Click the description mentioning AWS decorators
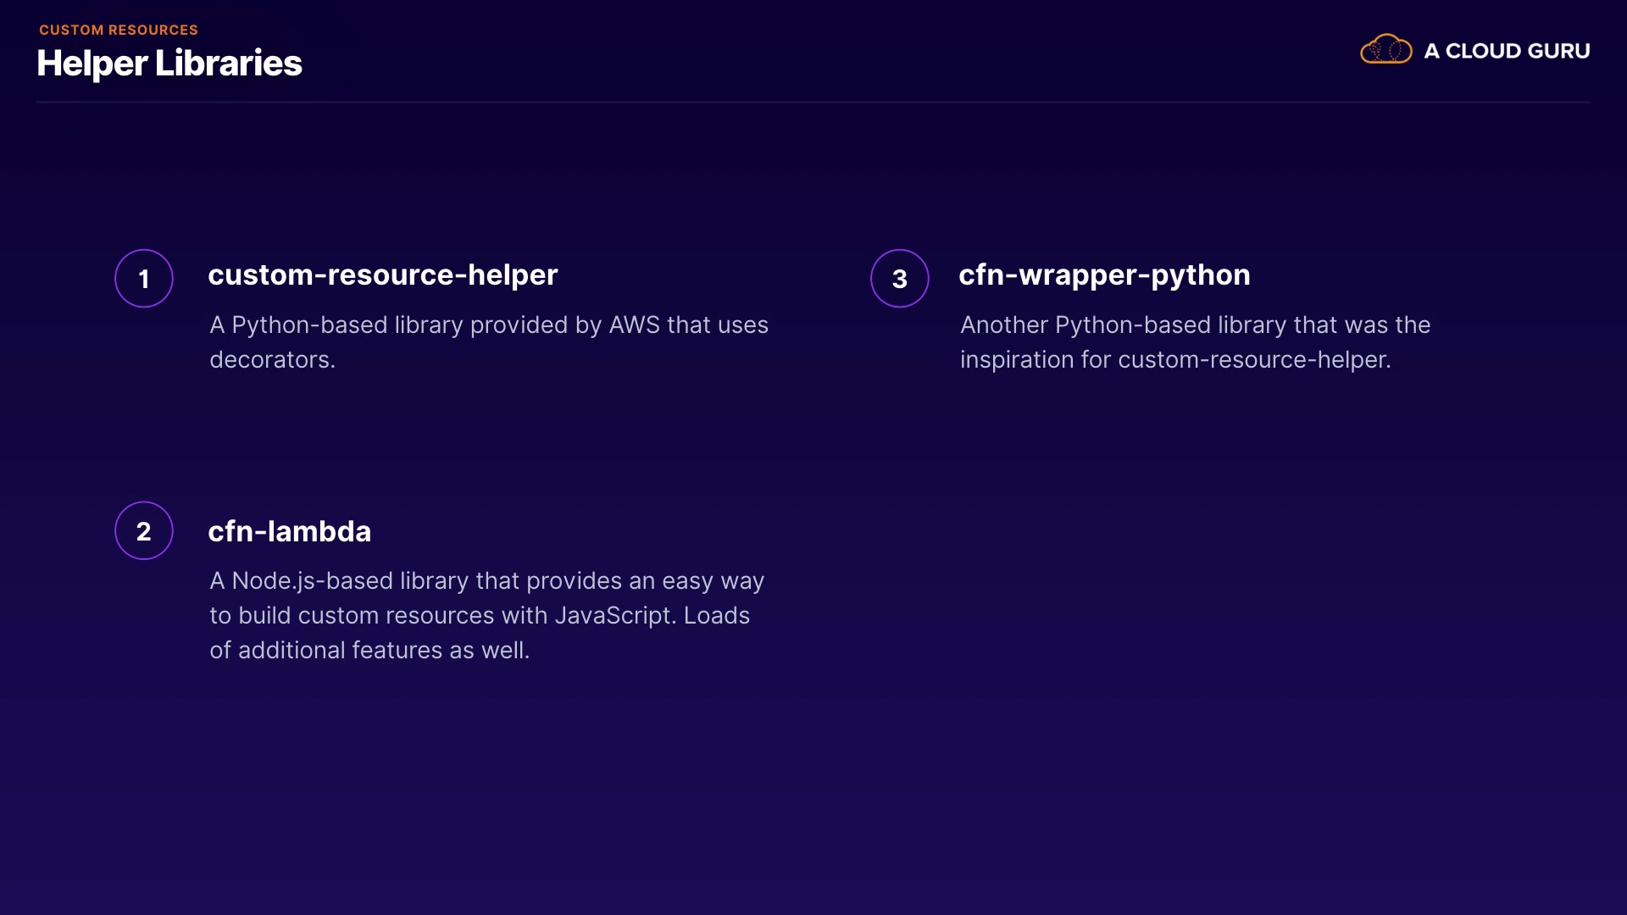Screen dimensions: 1627x915 (488, 341)
